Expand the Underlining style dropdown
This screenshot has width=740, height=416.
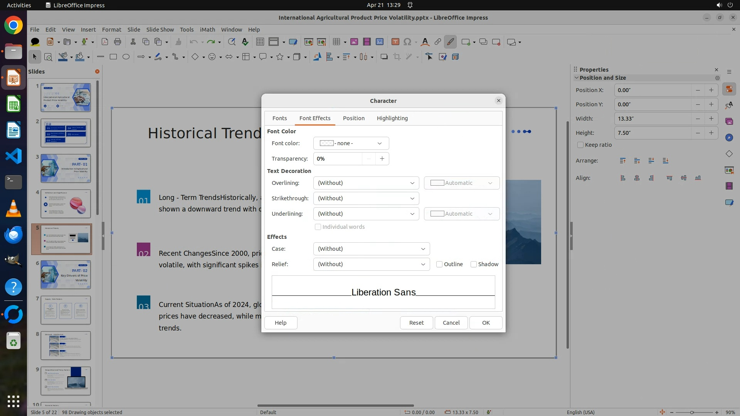coord(366,214)
